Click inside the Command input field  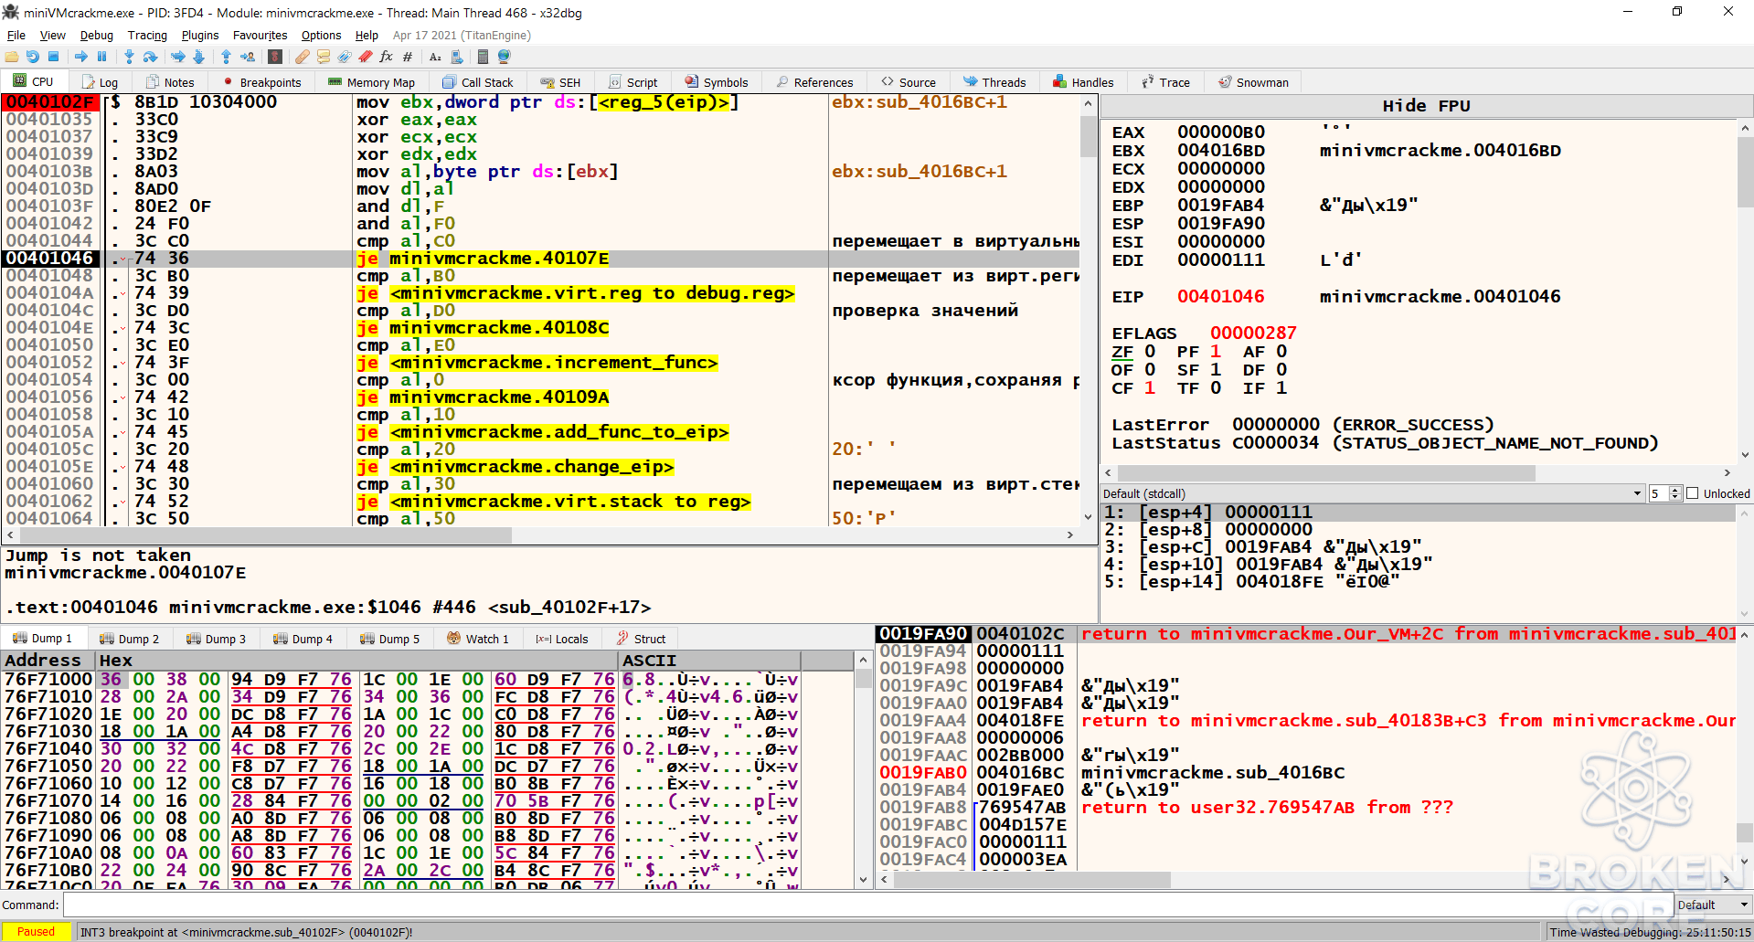pos(867,905)
